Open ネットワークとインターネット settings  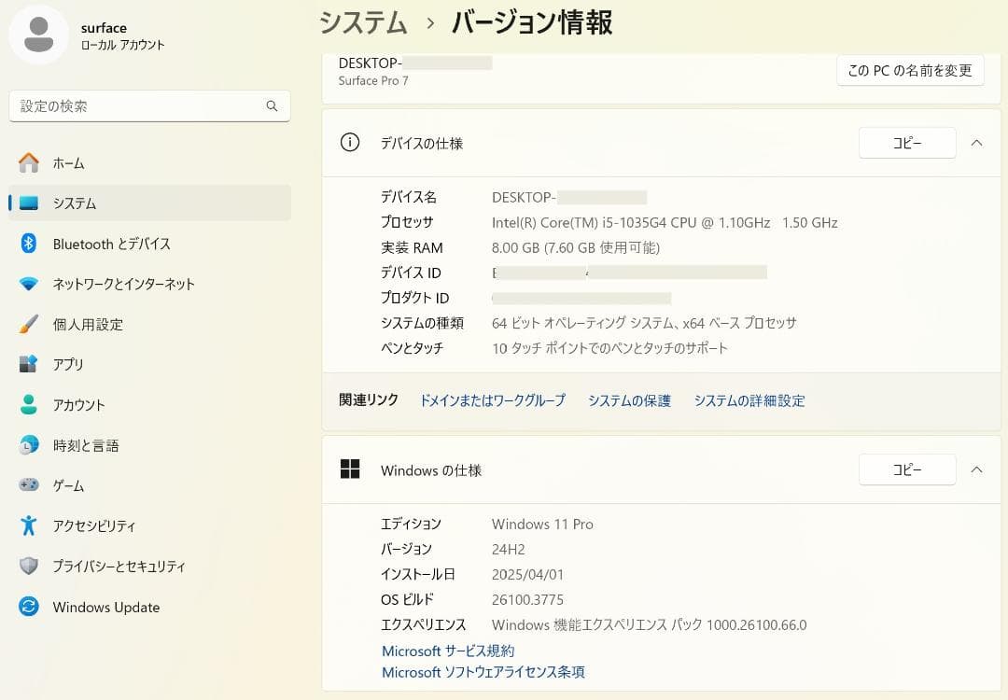(28, 284)
